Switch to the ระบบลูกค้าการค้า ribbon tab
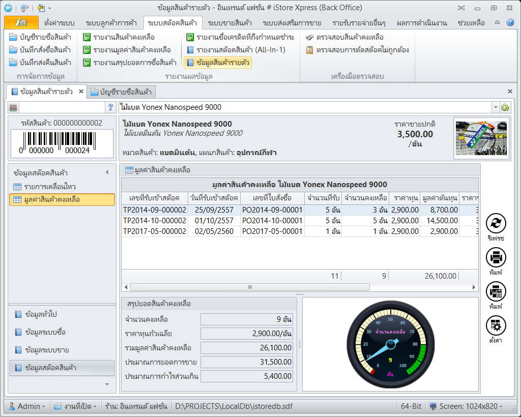Screen dimensions: 521x417 pos(111,23)
